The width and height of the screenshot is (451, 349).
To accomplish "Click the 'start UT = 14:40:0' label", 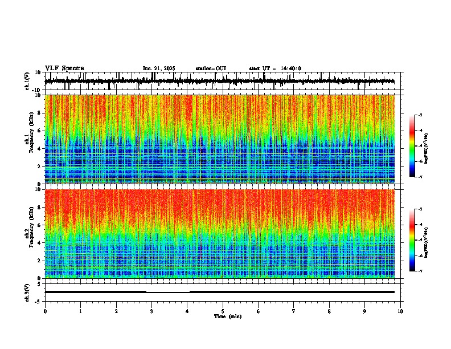I will (275, 68).
